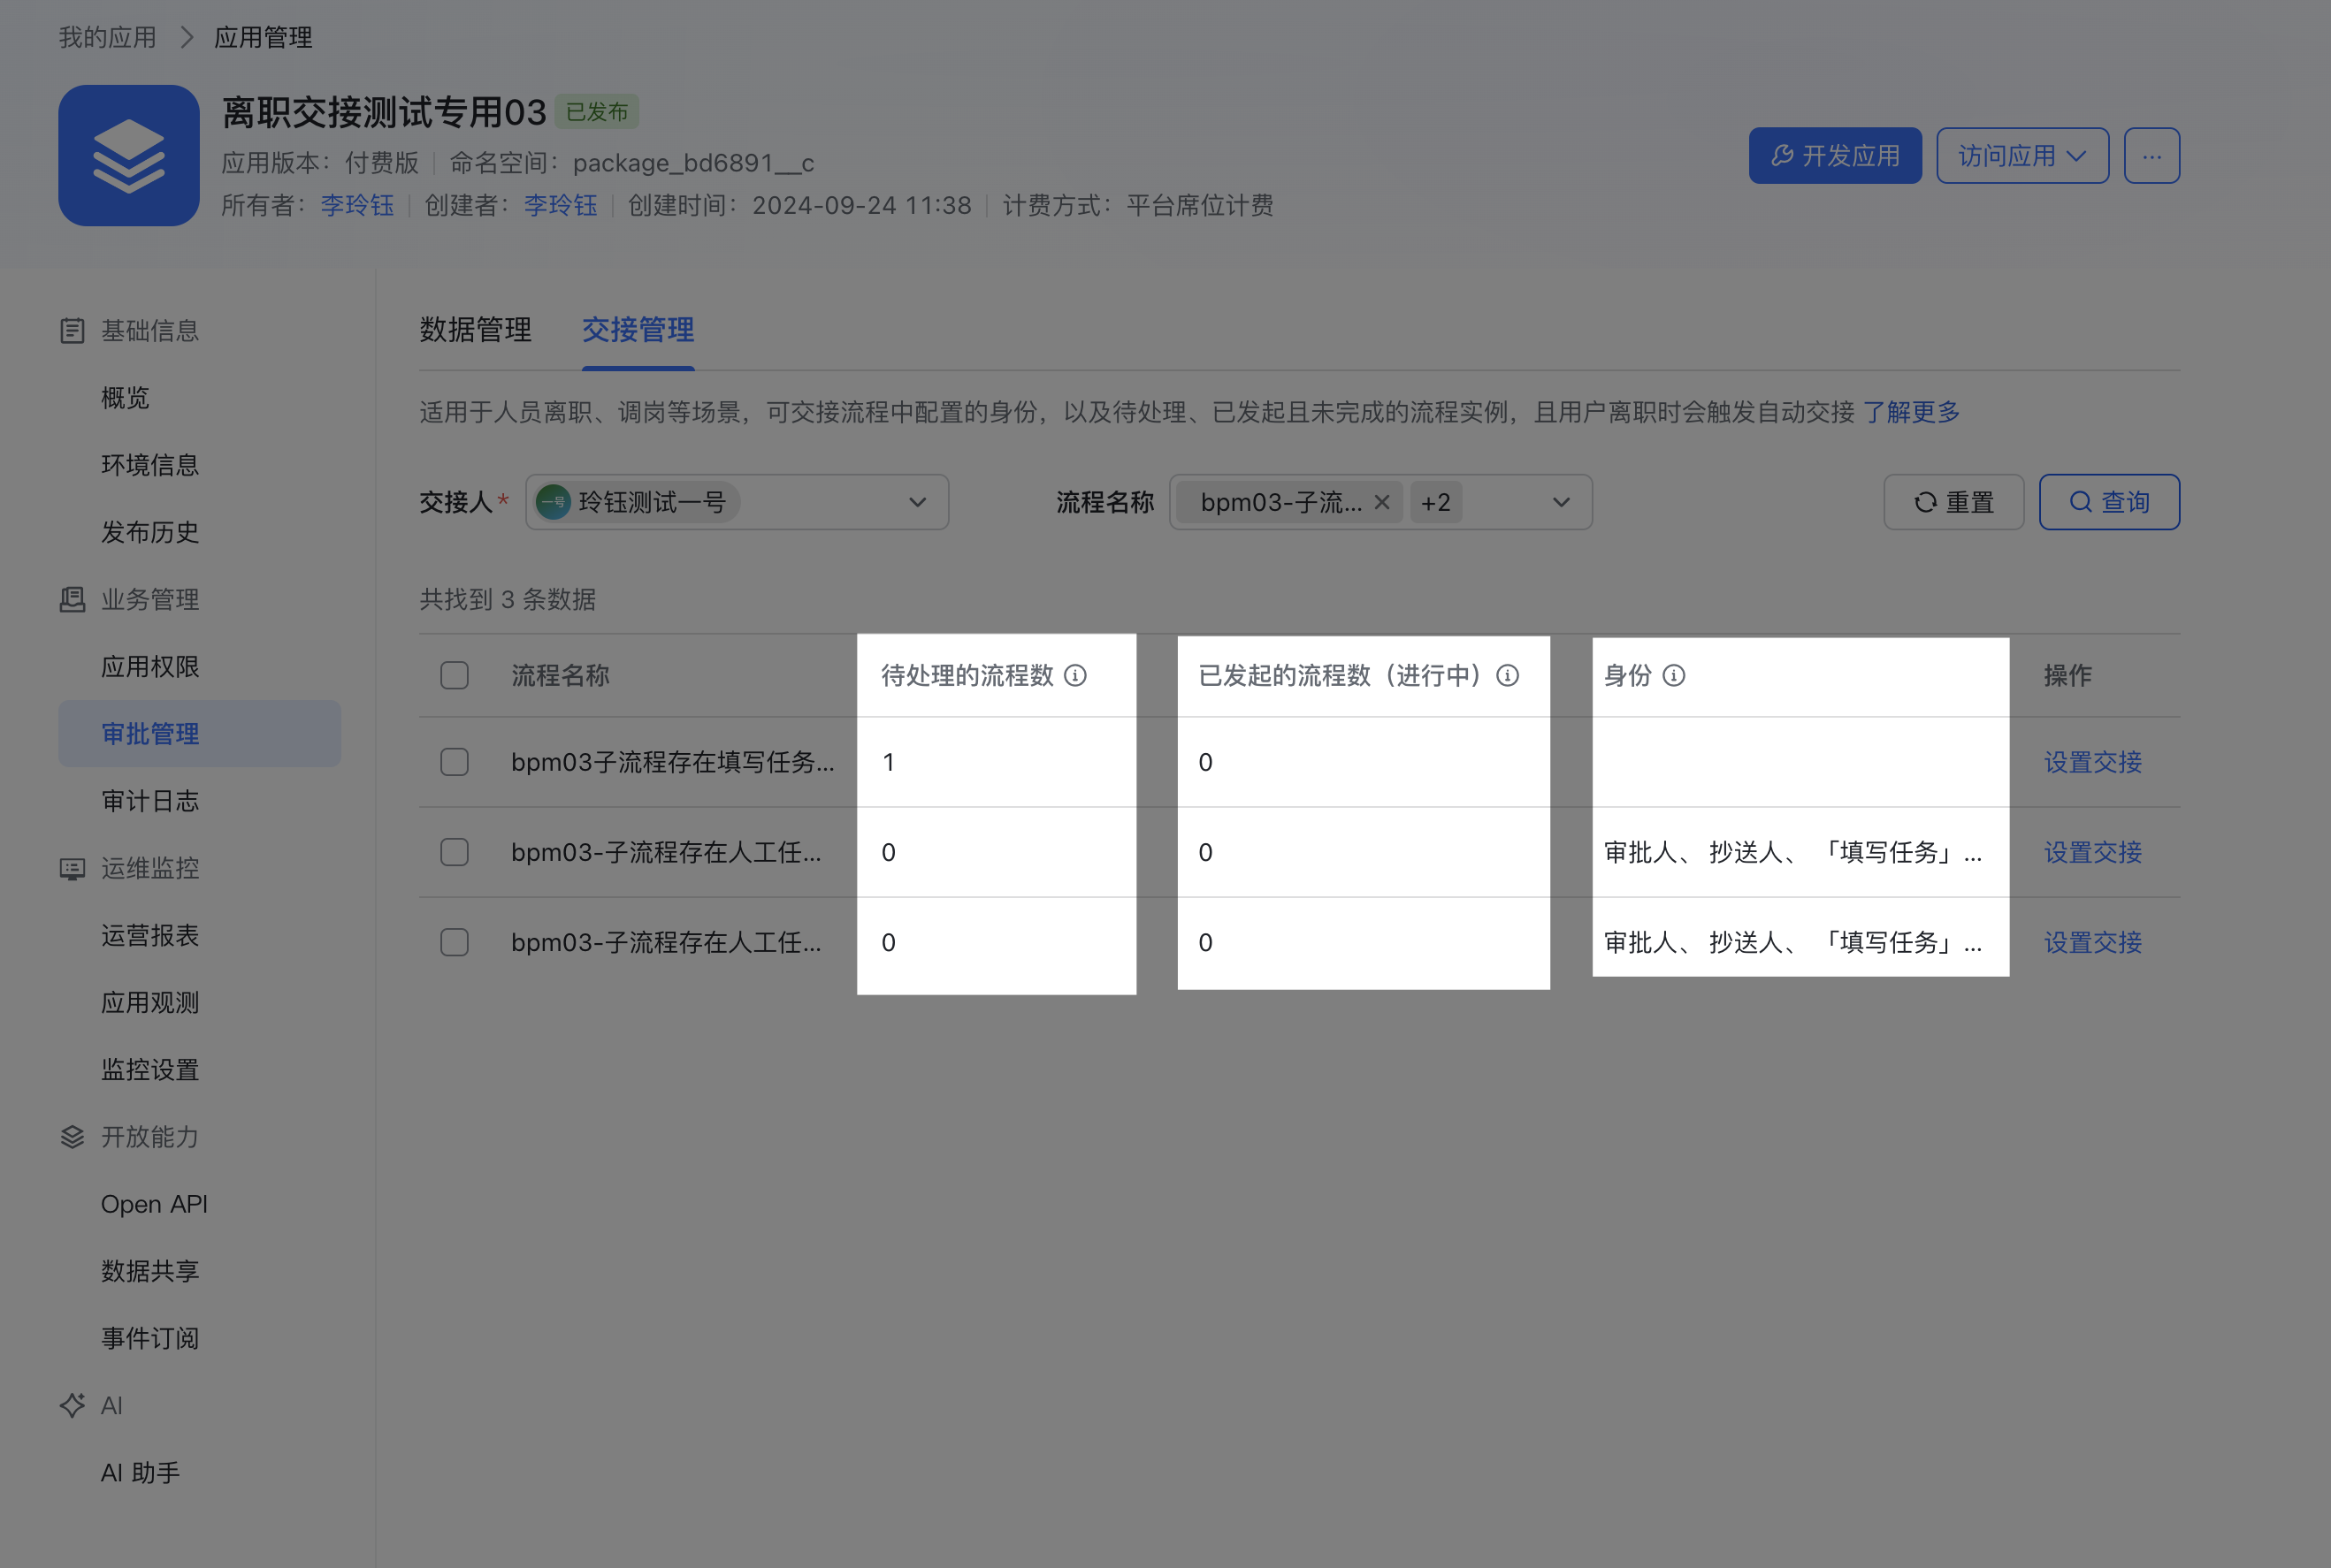Open 发布历史 in the sidebar
The height and width of the screenshot is (1568, 2331).
tap(150, 532)
